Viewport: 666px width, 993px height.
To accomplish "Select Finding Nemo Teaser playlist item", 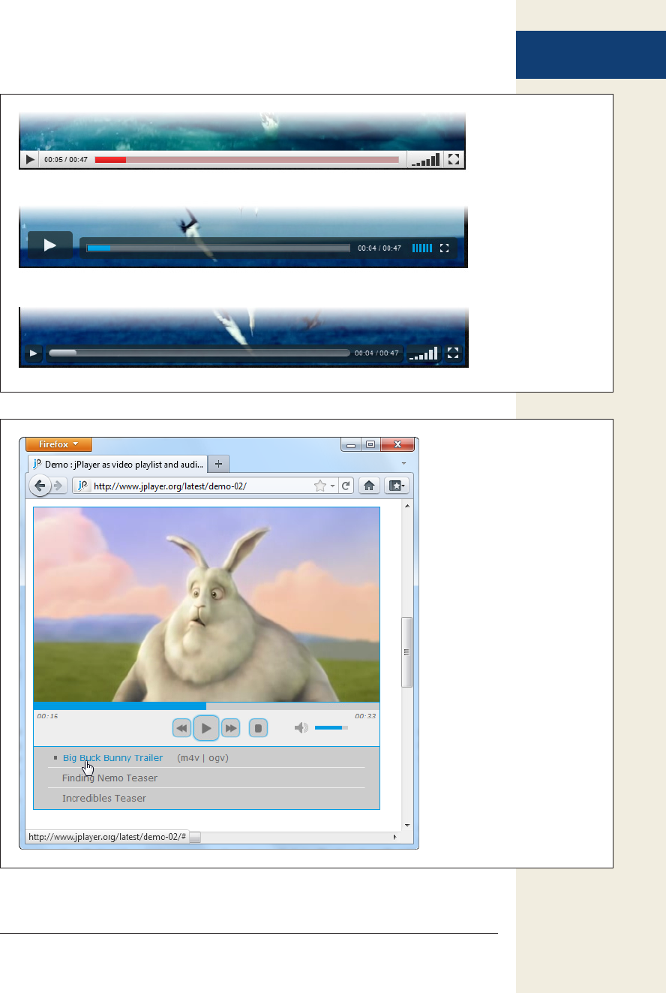I will (x=109, y=778).
